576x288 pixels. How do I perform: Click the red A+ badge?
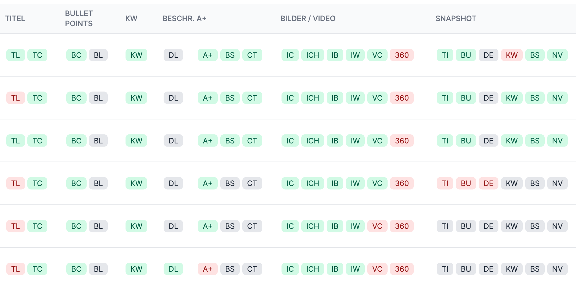pos(207,269)
